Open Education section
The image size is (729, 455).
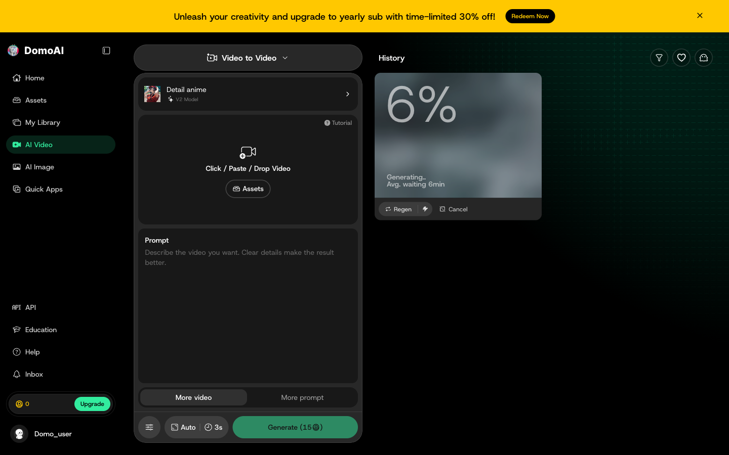pyautogui.click(x=61, y=330)
